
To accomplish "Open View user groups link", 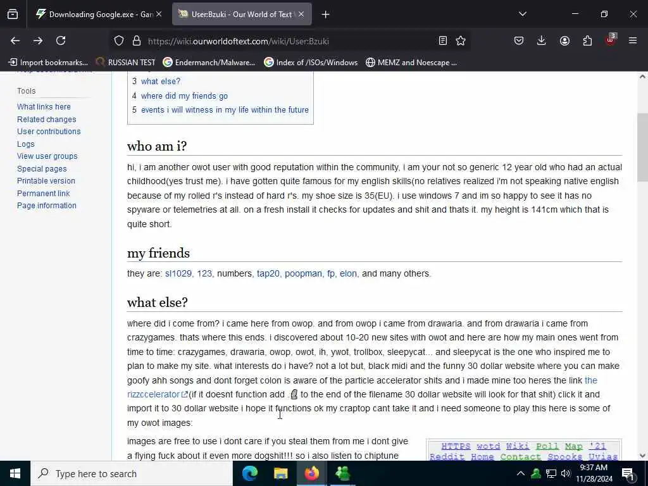I will [x=47, y=156].
